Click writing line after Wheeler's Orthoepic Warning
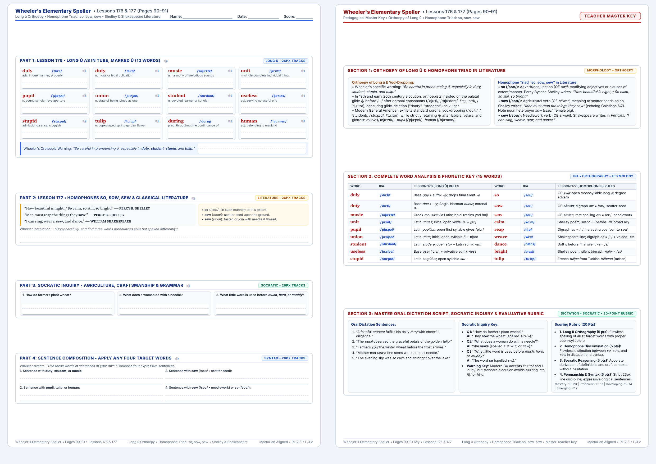Screen dimensions: 656x464 tap(252, 149)
